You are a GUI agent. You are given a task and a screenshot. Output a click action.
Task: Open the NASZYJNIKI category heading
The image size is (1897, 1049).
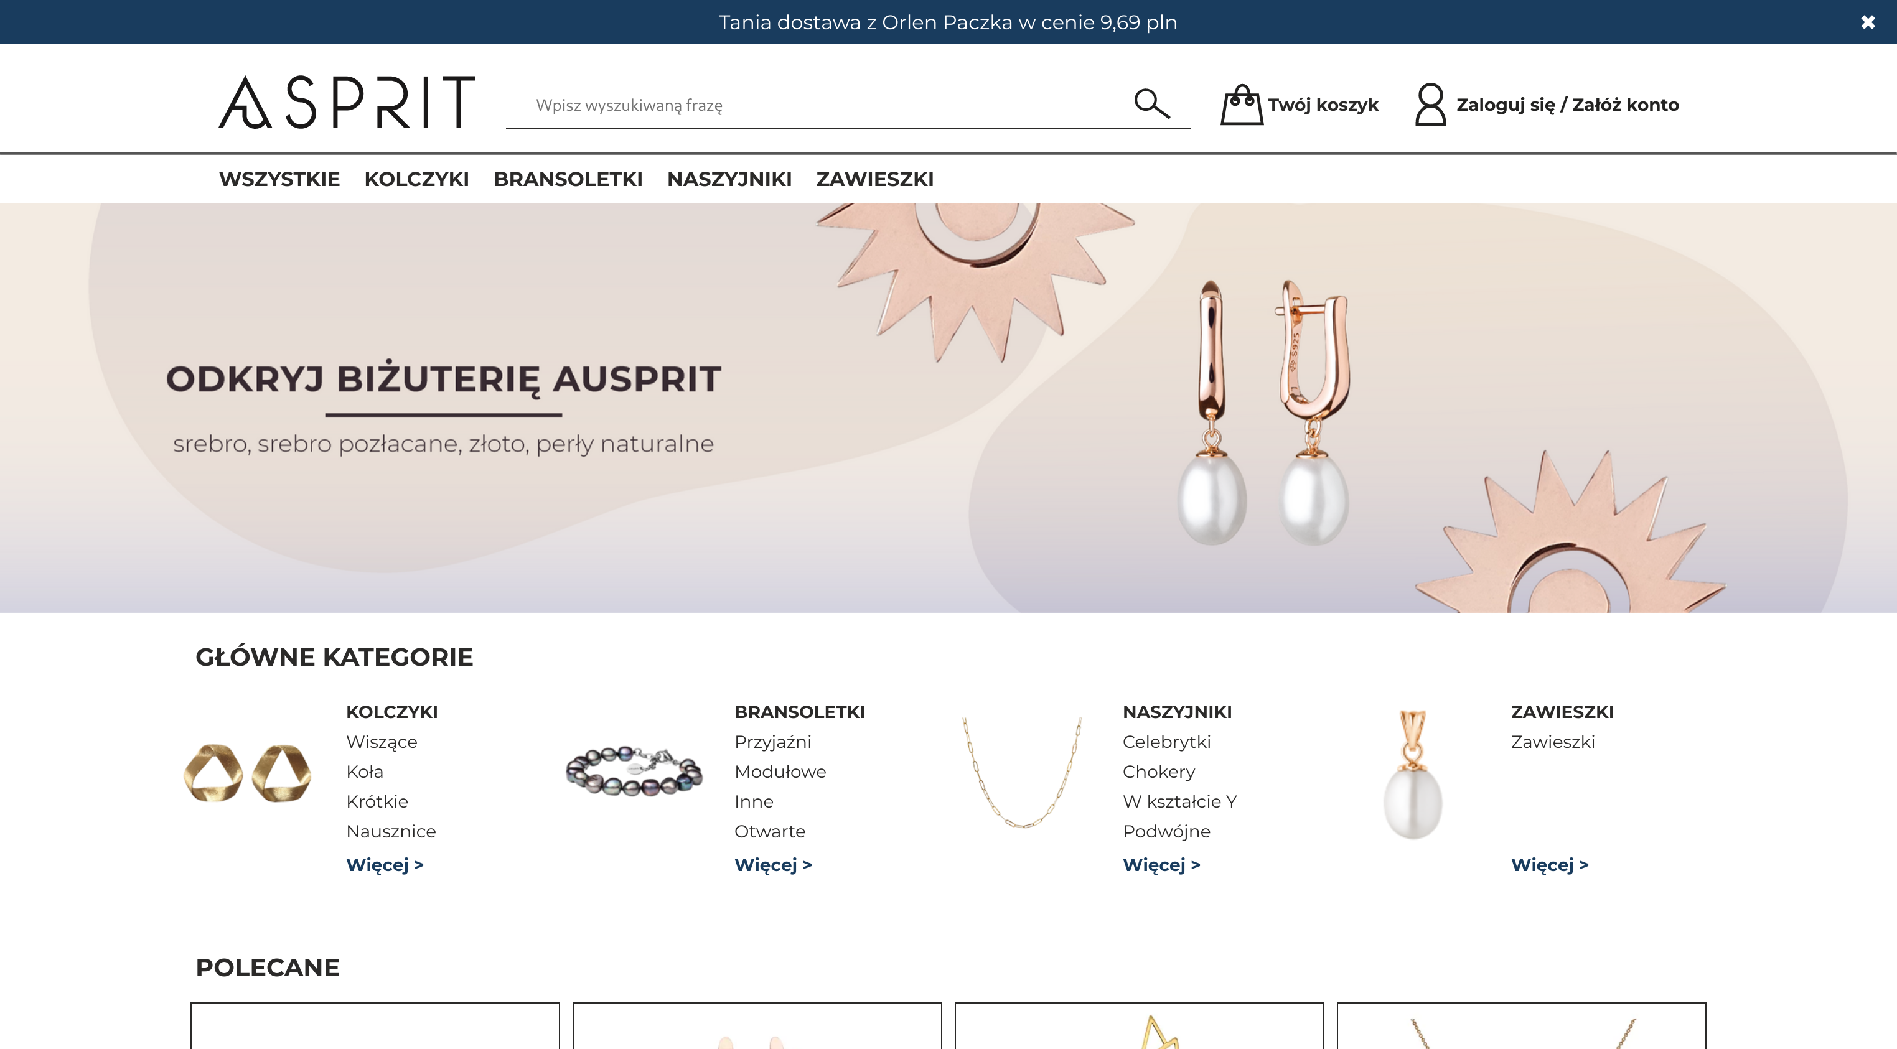pos(1177,712)
